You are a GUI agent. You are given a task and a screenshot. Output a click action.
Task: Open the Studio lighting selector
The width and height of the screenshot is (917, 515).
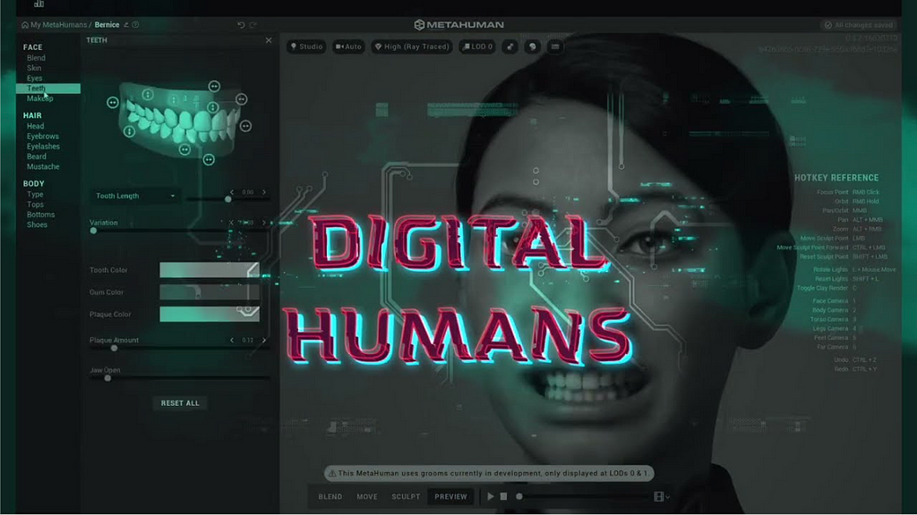tap(306, 46)
